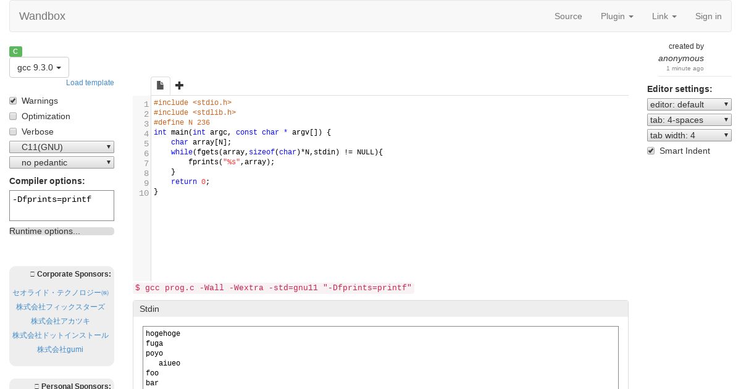The image size is (741, 389).
Task: Click the char array[N] line
Action: tap(201, 142)
